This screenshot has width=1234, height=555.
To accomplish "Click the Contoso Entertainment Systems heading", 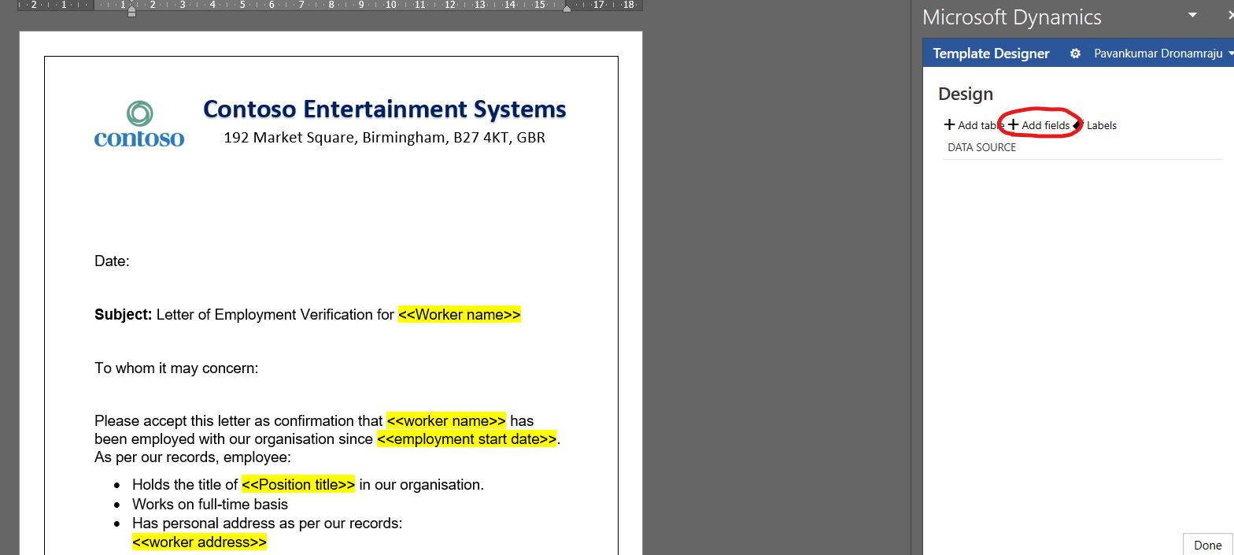I will 384,109.
